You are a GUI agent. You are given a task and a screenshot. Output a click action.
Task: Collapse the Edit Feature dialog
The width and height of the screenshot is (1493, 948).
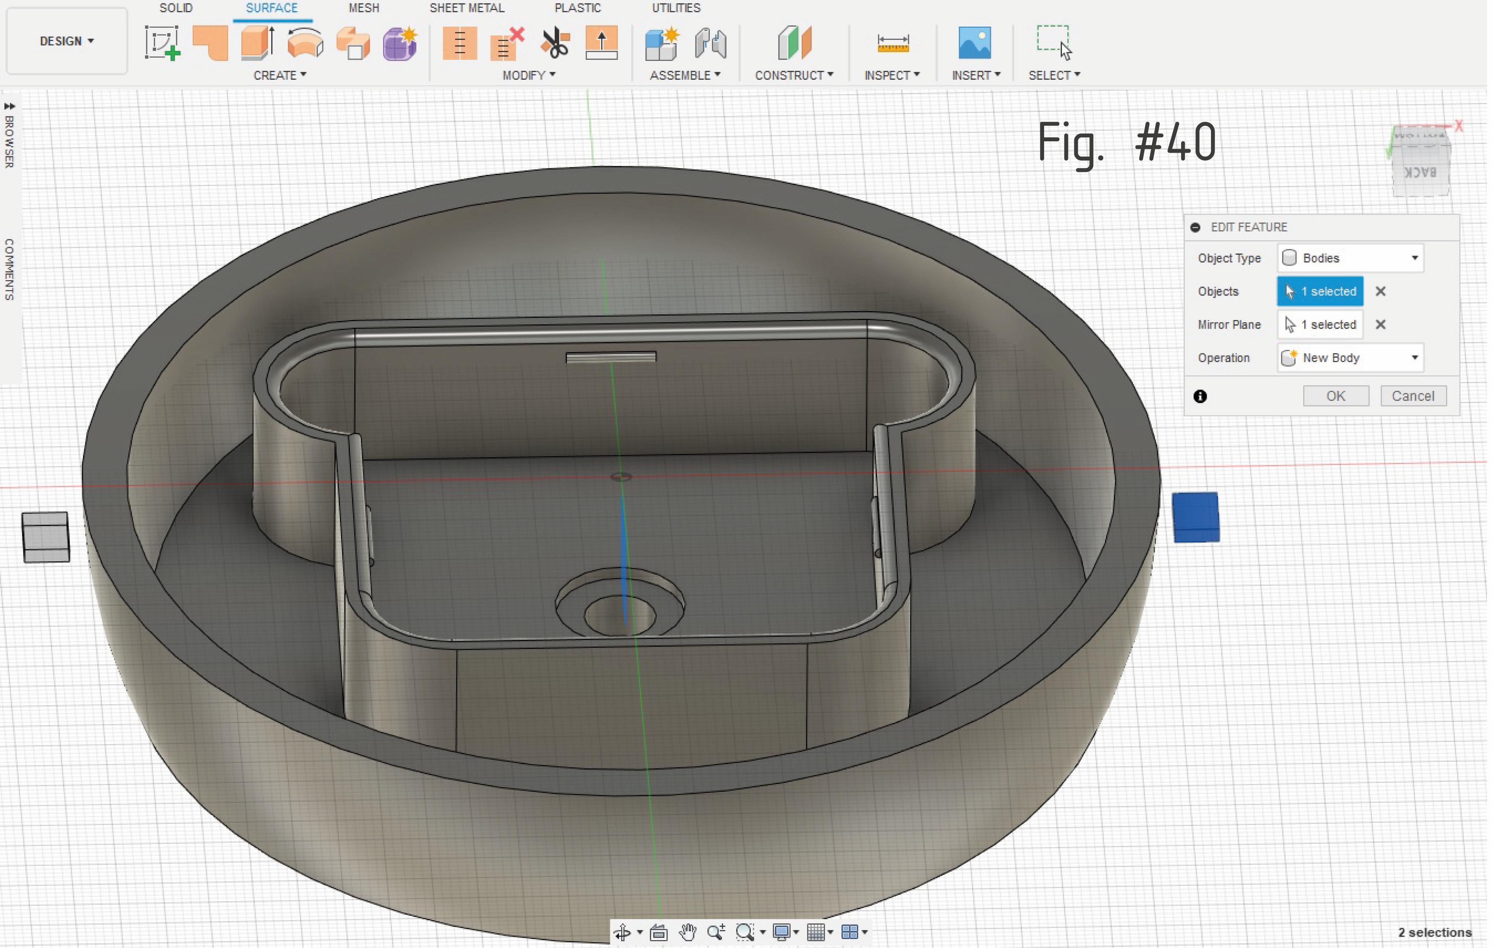[1196, 227]
